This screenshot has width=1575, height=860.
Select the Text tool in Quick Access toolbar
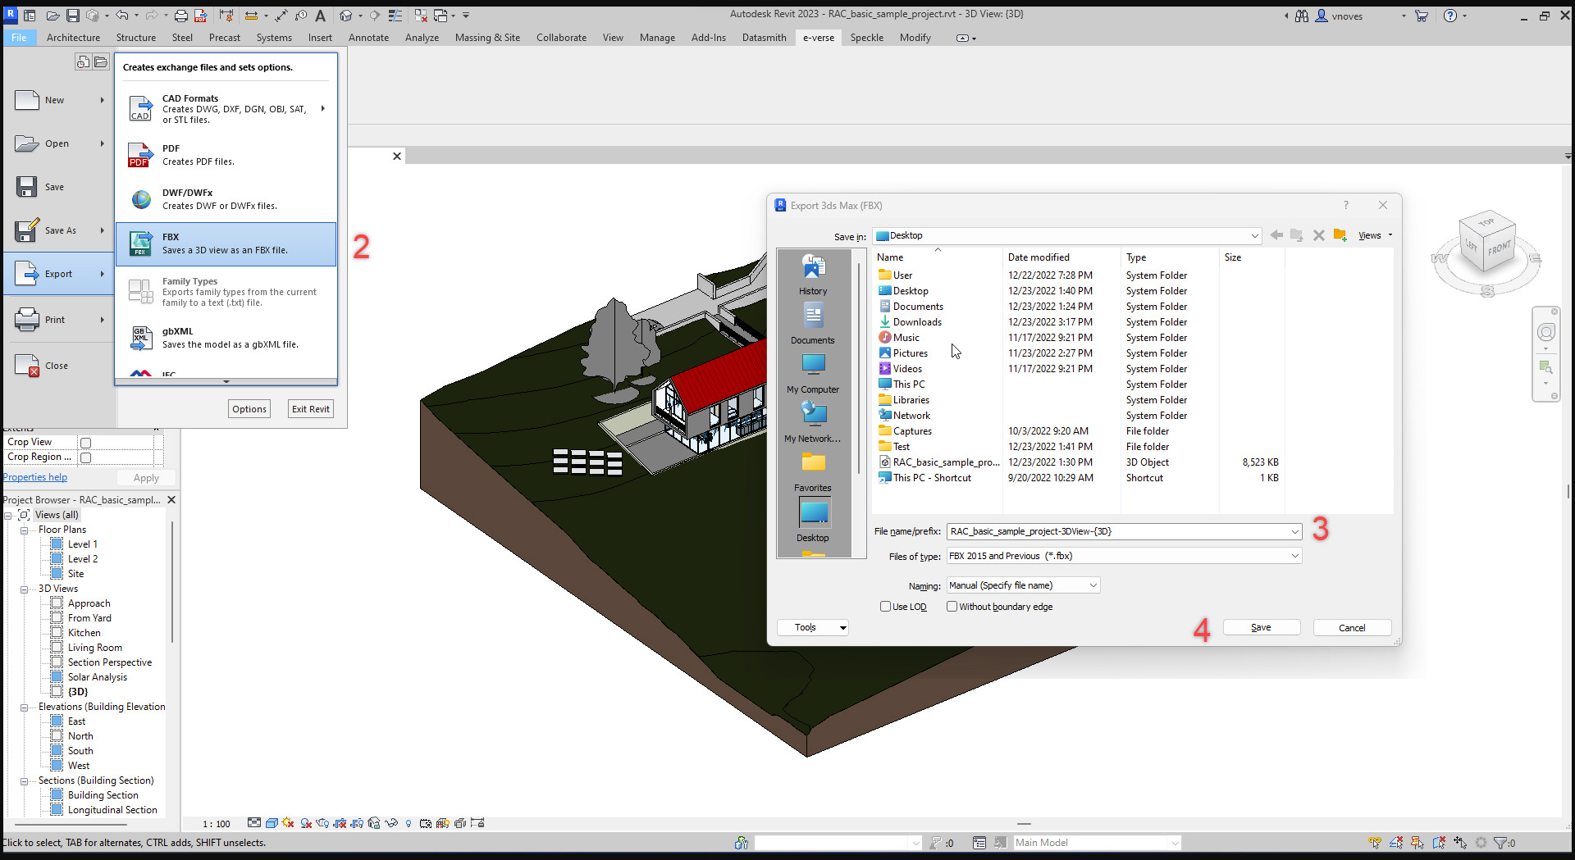[x=320, y=15]
